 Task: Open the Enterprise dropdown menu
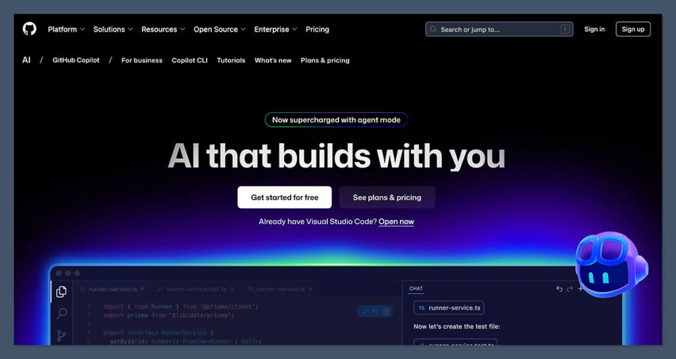[x=275, y=29]
